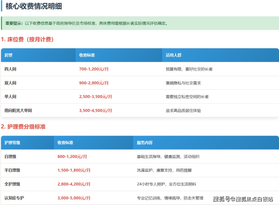Click the 核心收费情况明细 heading
Viewport: 279px width, 205px height.
[x=33, y=6]
